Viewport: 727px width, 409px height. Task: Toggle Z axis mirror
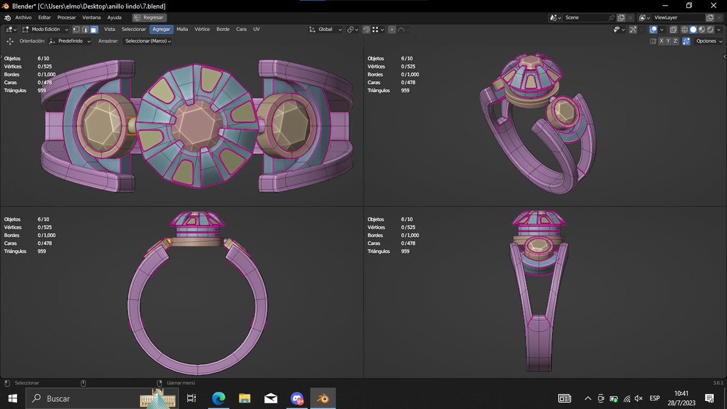tap(675, 41)
